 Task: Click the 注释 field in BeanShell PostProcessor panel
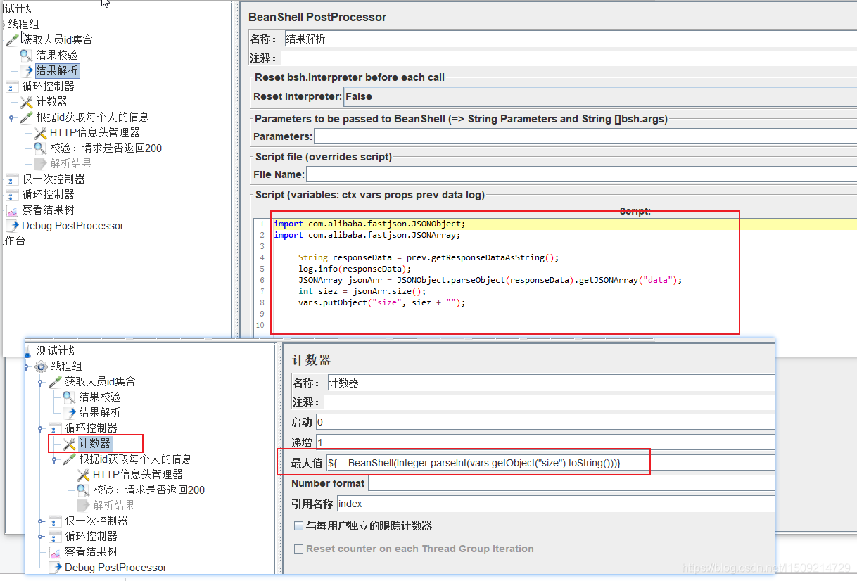tap(569, 58)
